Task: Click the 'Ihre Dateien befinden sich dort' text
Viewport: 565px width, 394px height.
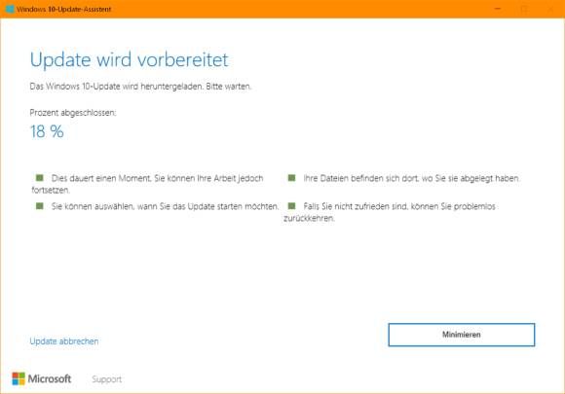Action: click(x=411, y=178)
